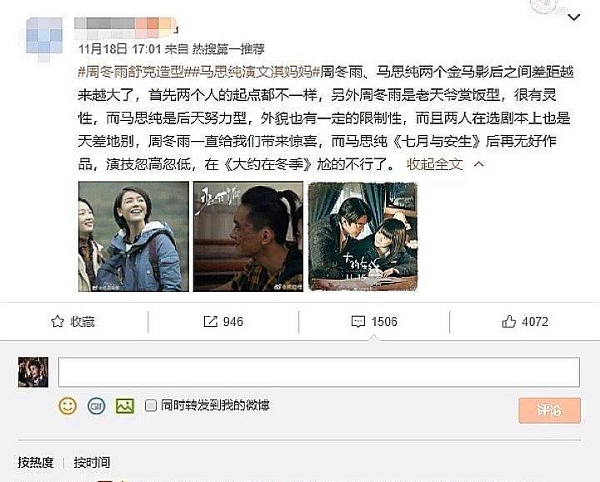Click the 热搜第一推荐 source link
Viewport: 600px width, 482px height.
click(x=228, y=48)
